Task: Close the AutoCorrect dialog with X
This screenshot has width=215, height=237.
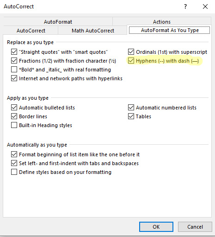Action: (205, 6)
